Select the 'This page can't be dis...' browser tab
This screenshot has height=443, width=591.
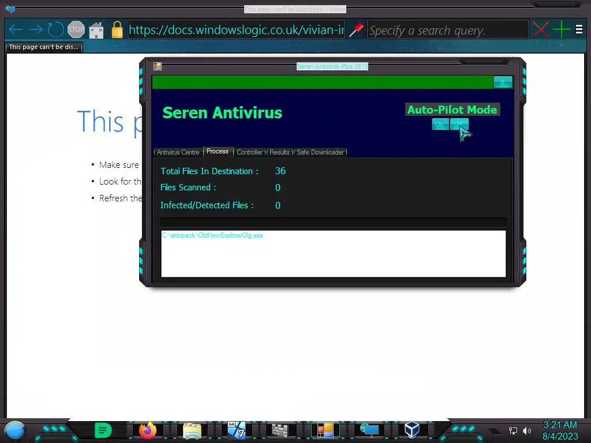coord(44,47)
